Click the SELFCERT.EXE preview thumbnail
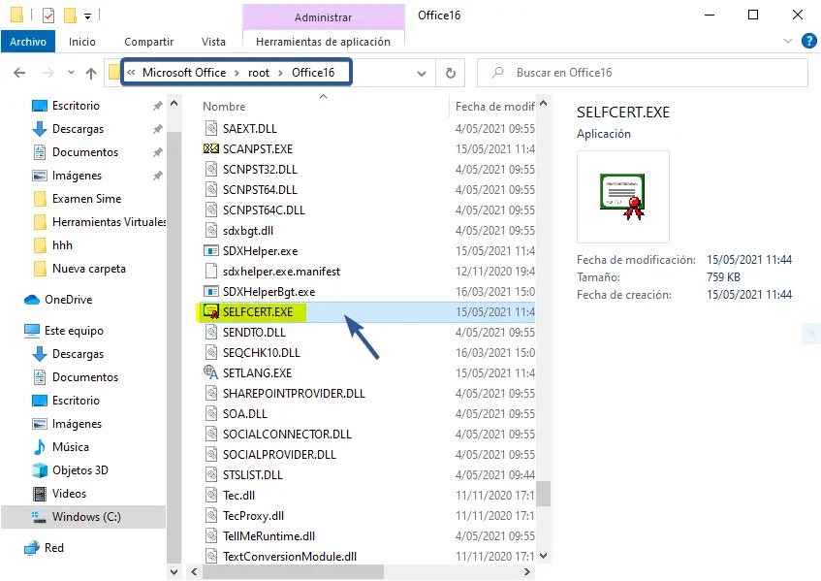This screenshot has width=821, height=581. [623, 197]
